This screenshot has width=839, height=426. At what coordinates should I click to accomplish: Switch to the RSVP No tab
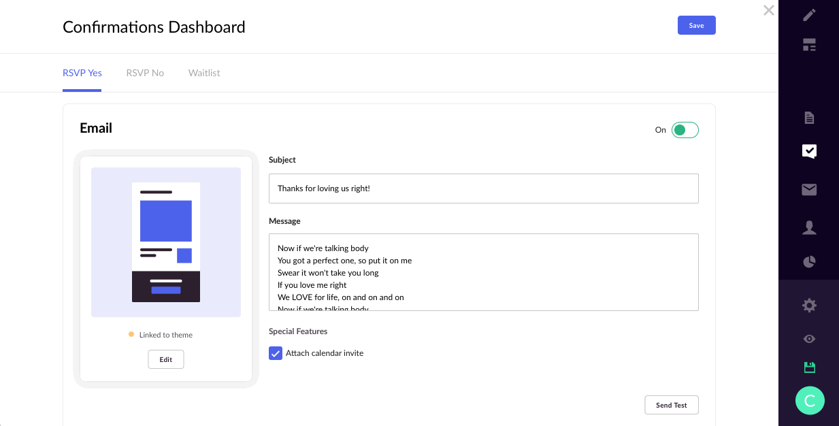[x=145, y=73]
